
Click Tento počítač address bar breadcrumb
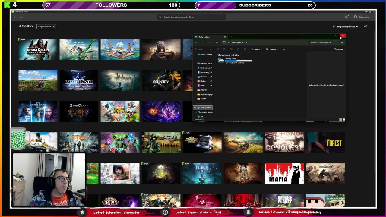tap(237, 42)
